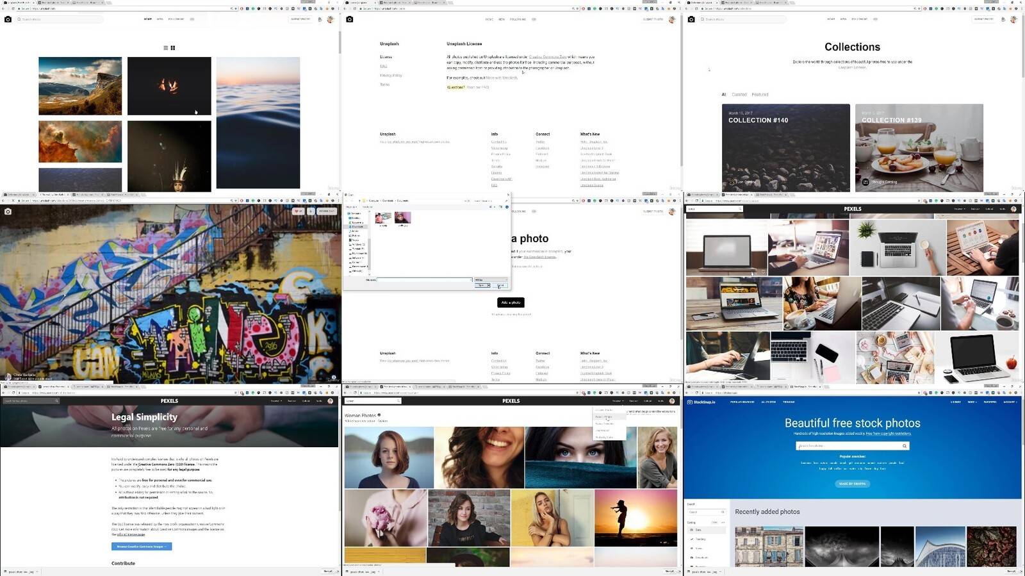1025x576 pixels.
Task: Open POPULAR SEARCHES in StockSnap navigation
Action: 742,402
